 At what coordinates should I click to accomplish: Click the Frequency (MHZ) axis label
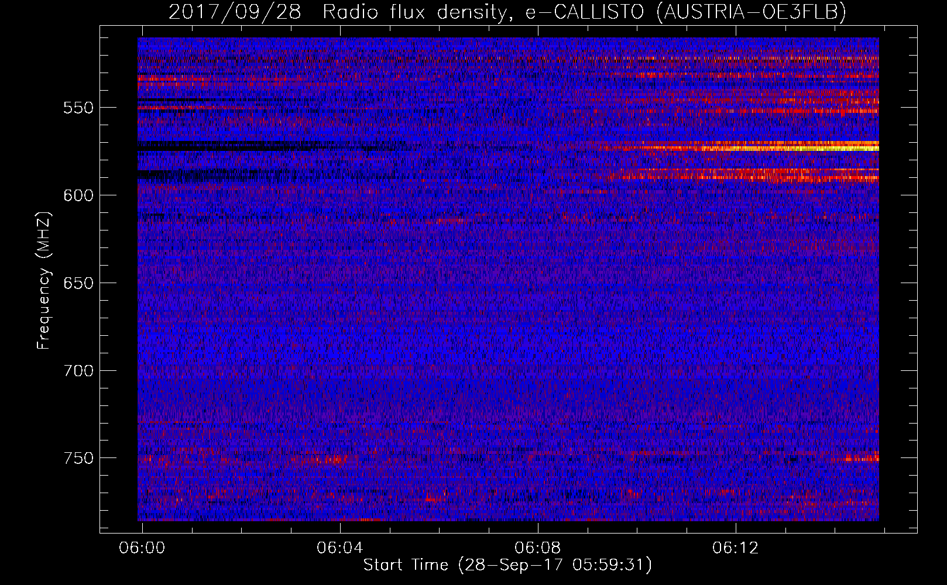click(43, 280)
